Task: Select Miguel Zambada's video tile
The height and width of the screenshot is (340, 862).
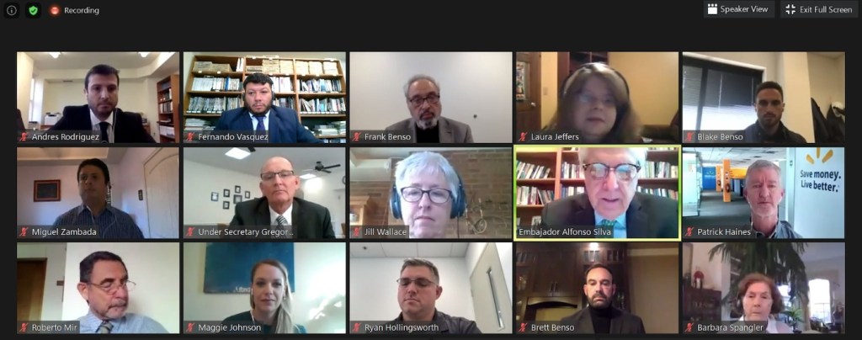Action: point(98,192)
